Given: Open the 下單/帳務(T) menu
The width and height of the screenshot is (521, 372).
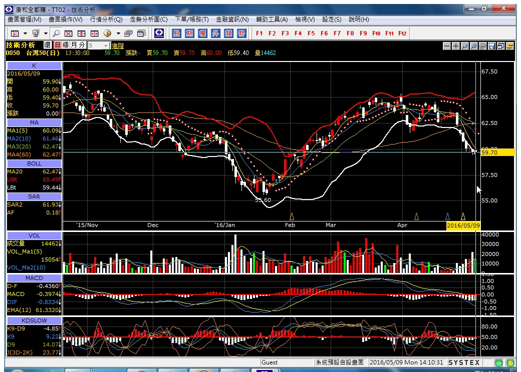Looking at the screenshot, I should [192, 19].
